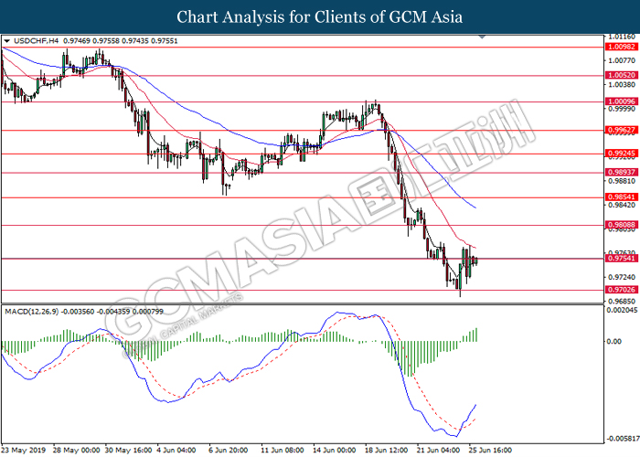Click the 4 Jun 04:00 time label
Screen dimensions: 640x457
[x=176, y=450]
